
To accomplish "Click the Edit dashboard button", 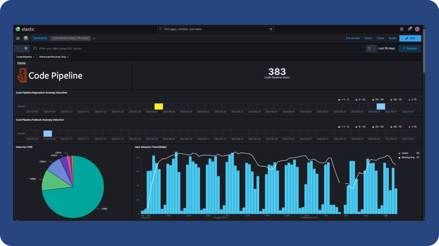I will tap(410, 38).
